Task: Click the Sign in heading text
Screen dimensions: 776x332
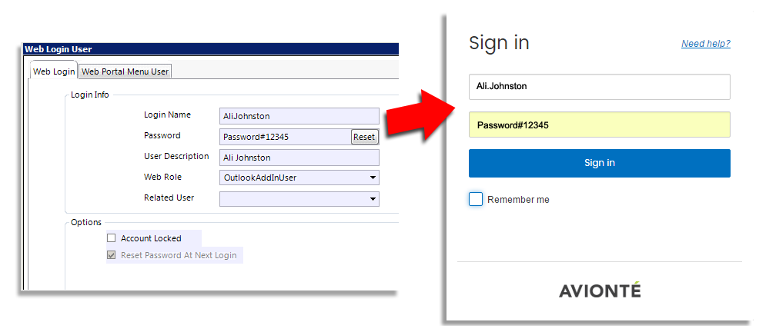Action: [499, 43]
